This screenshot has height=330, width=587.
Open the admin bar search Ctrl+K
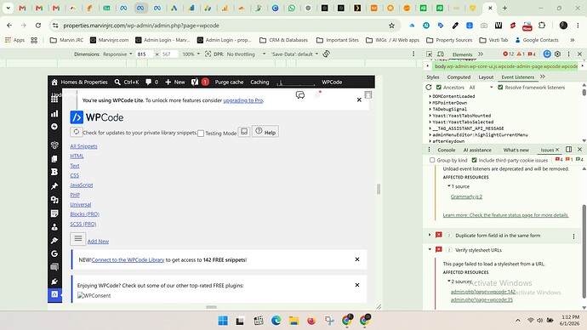[x=127, y=82]
